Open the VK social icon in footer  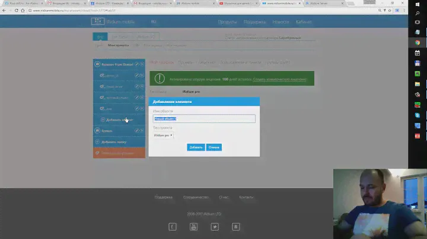point(235,227)
